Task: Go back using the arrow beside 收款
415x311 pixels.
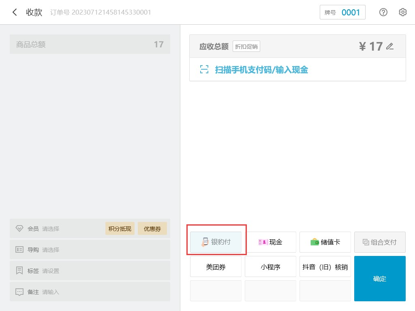Action: click(x=15, y=12)
